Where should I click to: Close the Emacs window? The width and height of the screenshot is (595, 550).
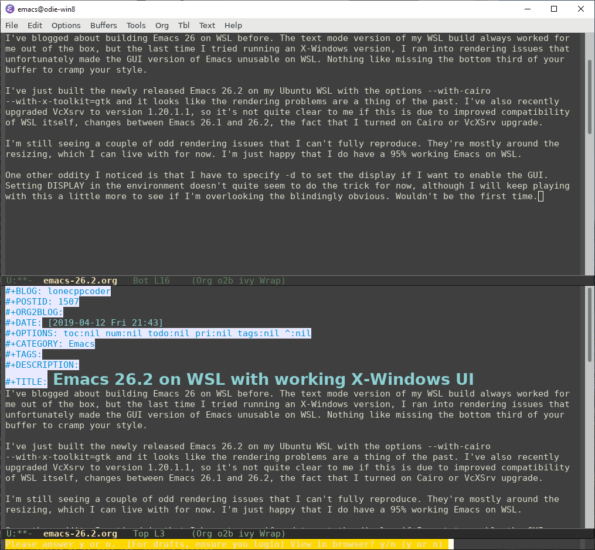coord(581,9)
